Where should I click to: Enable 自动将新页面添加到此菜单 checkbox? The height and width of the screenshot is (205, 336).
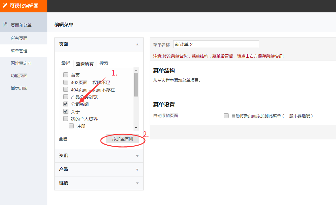(x=226, y=116)
